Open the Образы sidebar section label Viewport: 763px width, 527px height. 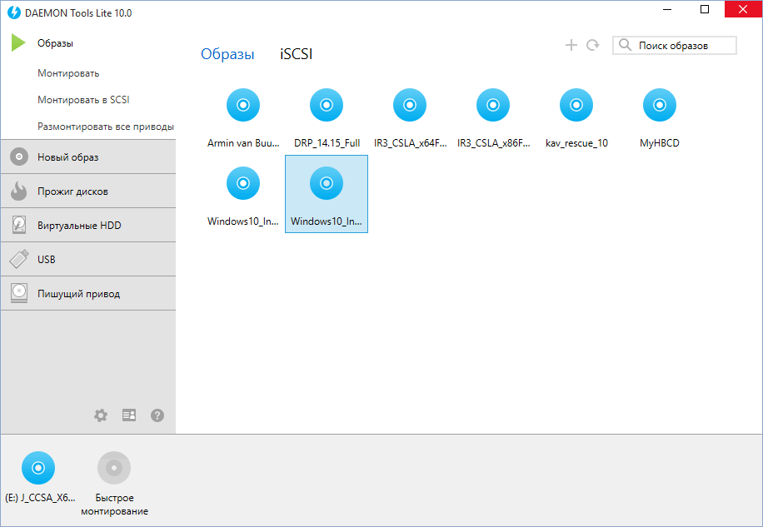pyautogui.click(x=55, y=43)
